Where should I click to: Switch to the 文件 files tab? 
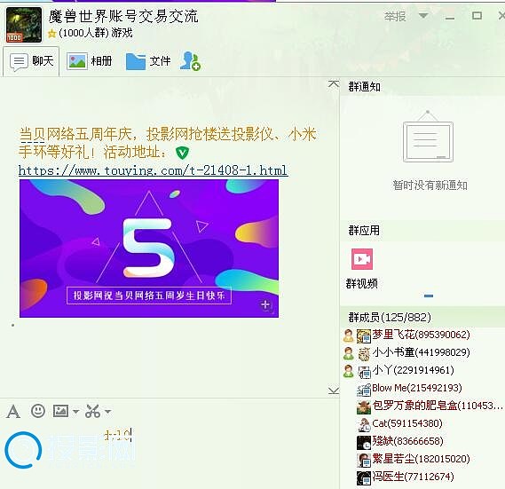click(148, 61)
